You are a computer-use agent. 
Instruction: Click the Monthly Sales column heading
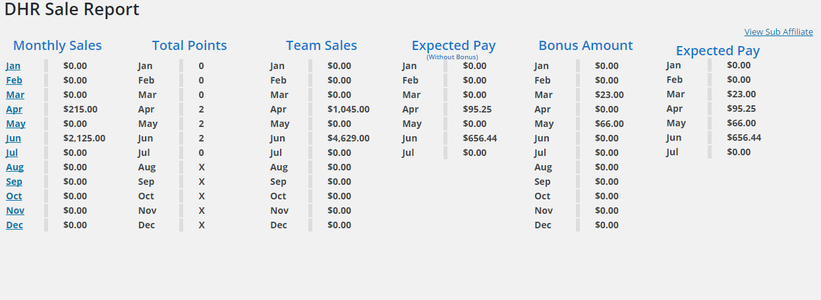click(x=57, y=45)
